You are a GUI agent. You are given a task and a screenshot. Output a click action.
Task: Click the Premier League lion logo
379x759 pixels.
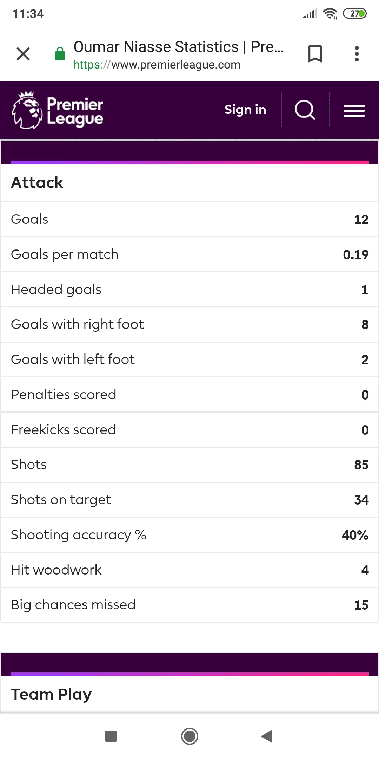[x=58, y=110]
